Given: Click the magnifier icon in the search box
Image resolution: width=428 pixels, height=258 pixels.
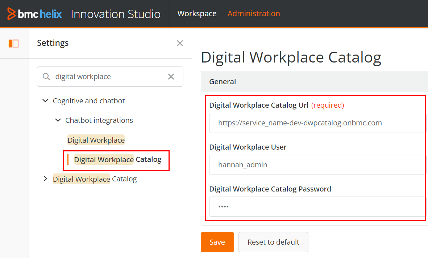Looking at the screenshot, I should pos(46,77).
